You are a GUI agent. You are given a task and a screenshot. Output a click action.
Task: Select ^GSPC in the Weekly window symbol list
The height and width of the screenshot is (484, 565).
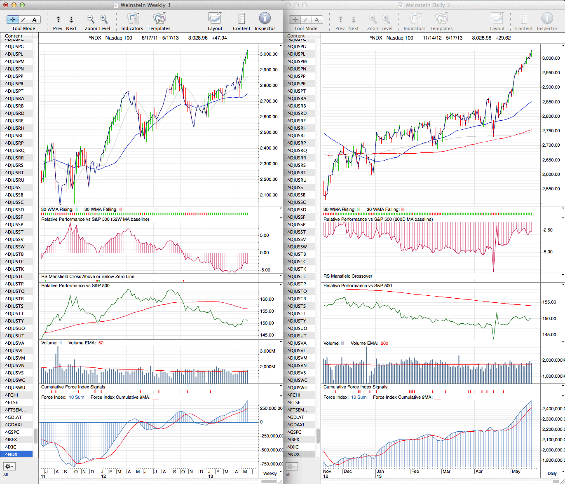tap(12, 432)
